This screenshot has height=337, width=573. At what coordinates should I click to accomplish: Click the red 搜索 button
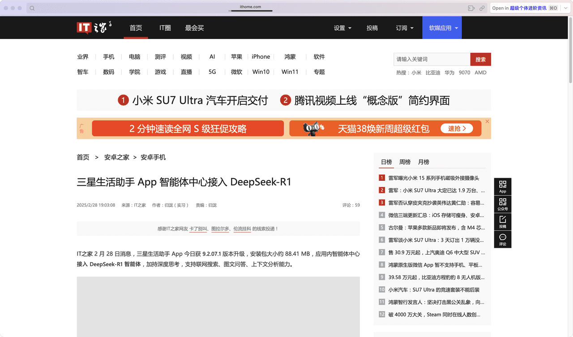click(481, 59)
